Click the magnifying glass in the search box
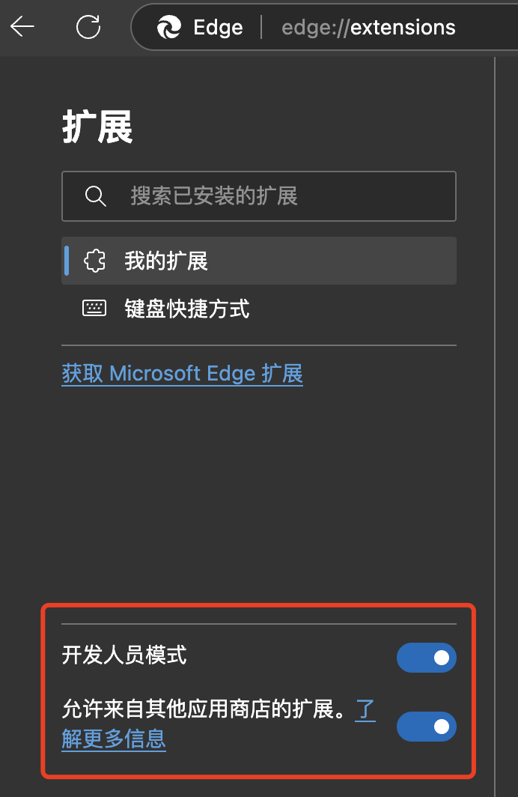 tap(95, 196)
